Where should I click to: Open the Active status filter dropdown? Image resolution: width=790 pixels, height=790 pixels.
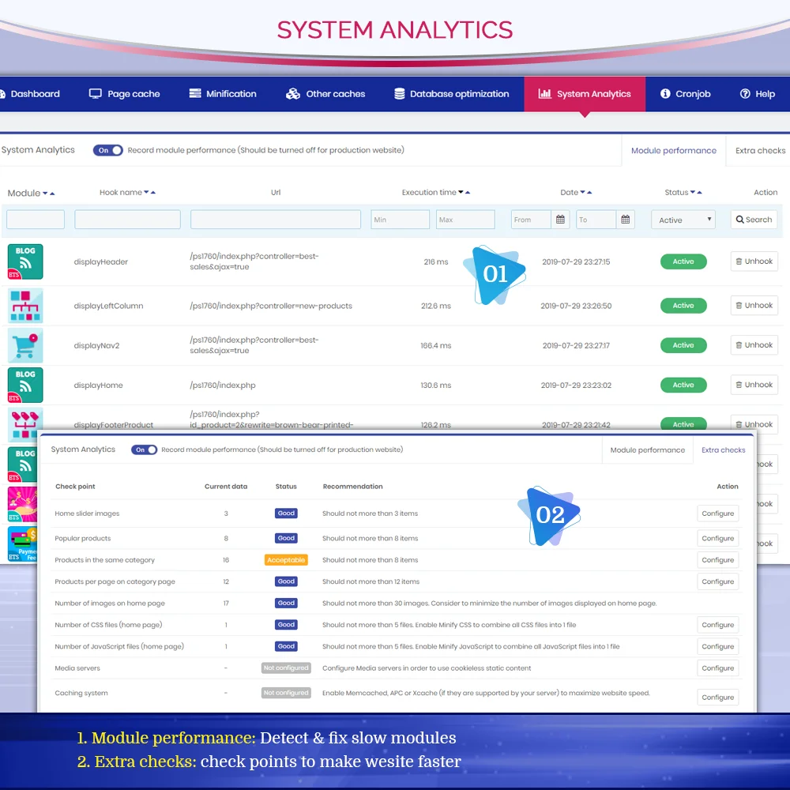tap(683, 220)
